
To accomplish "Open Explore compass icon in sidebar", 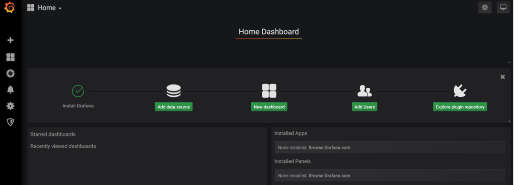I will (10, 74).
